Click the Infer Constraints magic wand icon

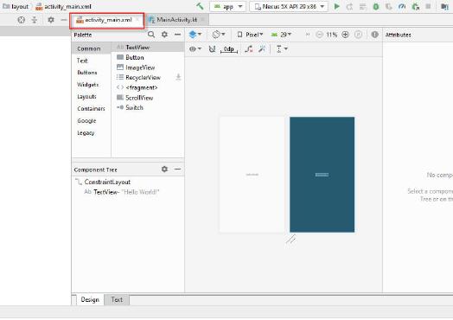262,48
